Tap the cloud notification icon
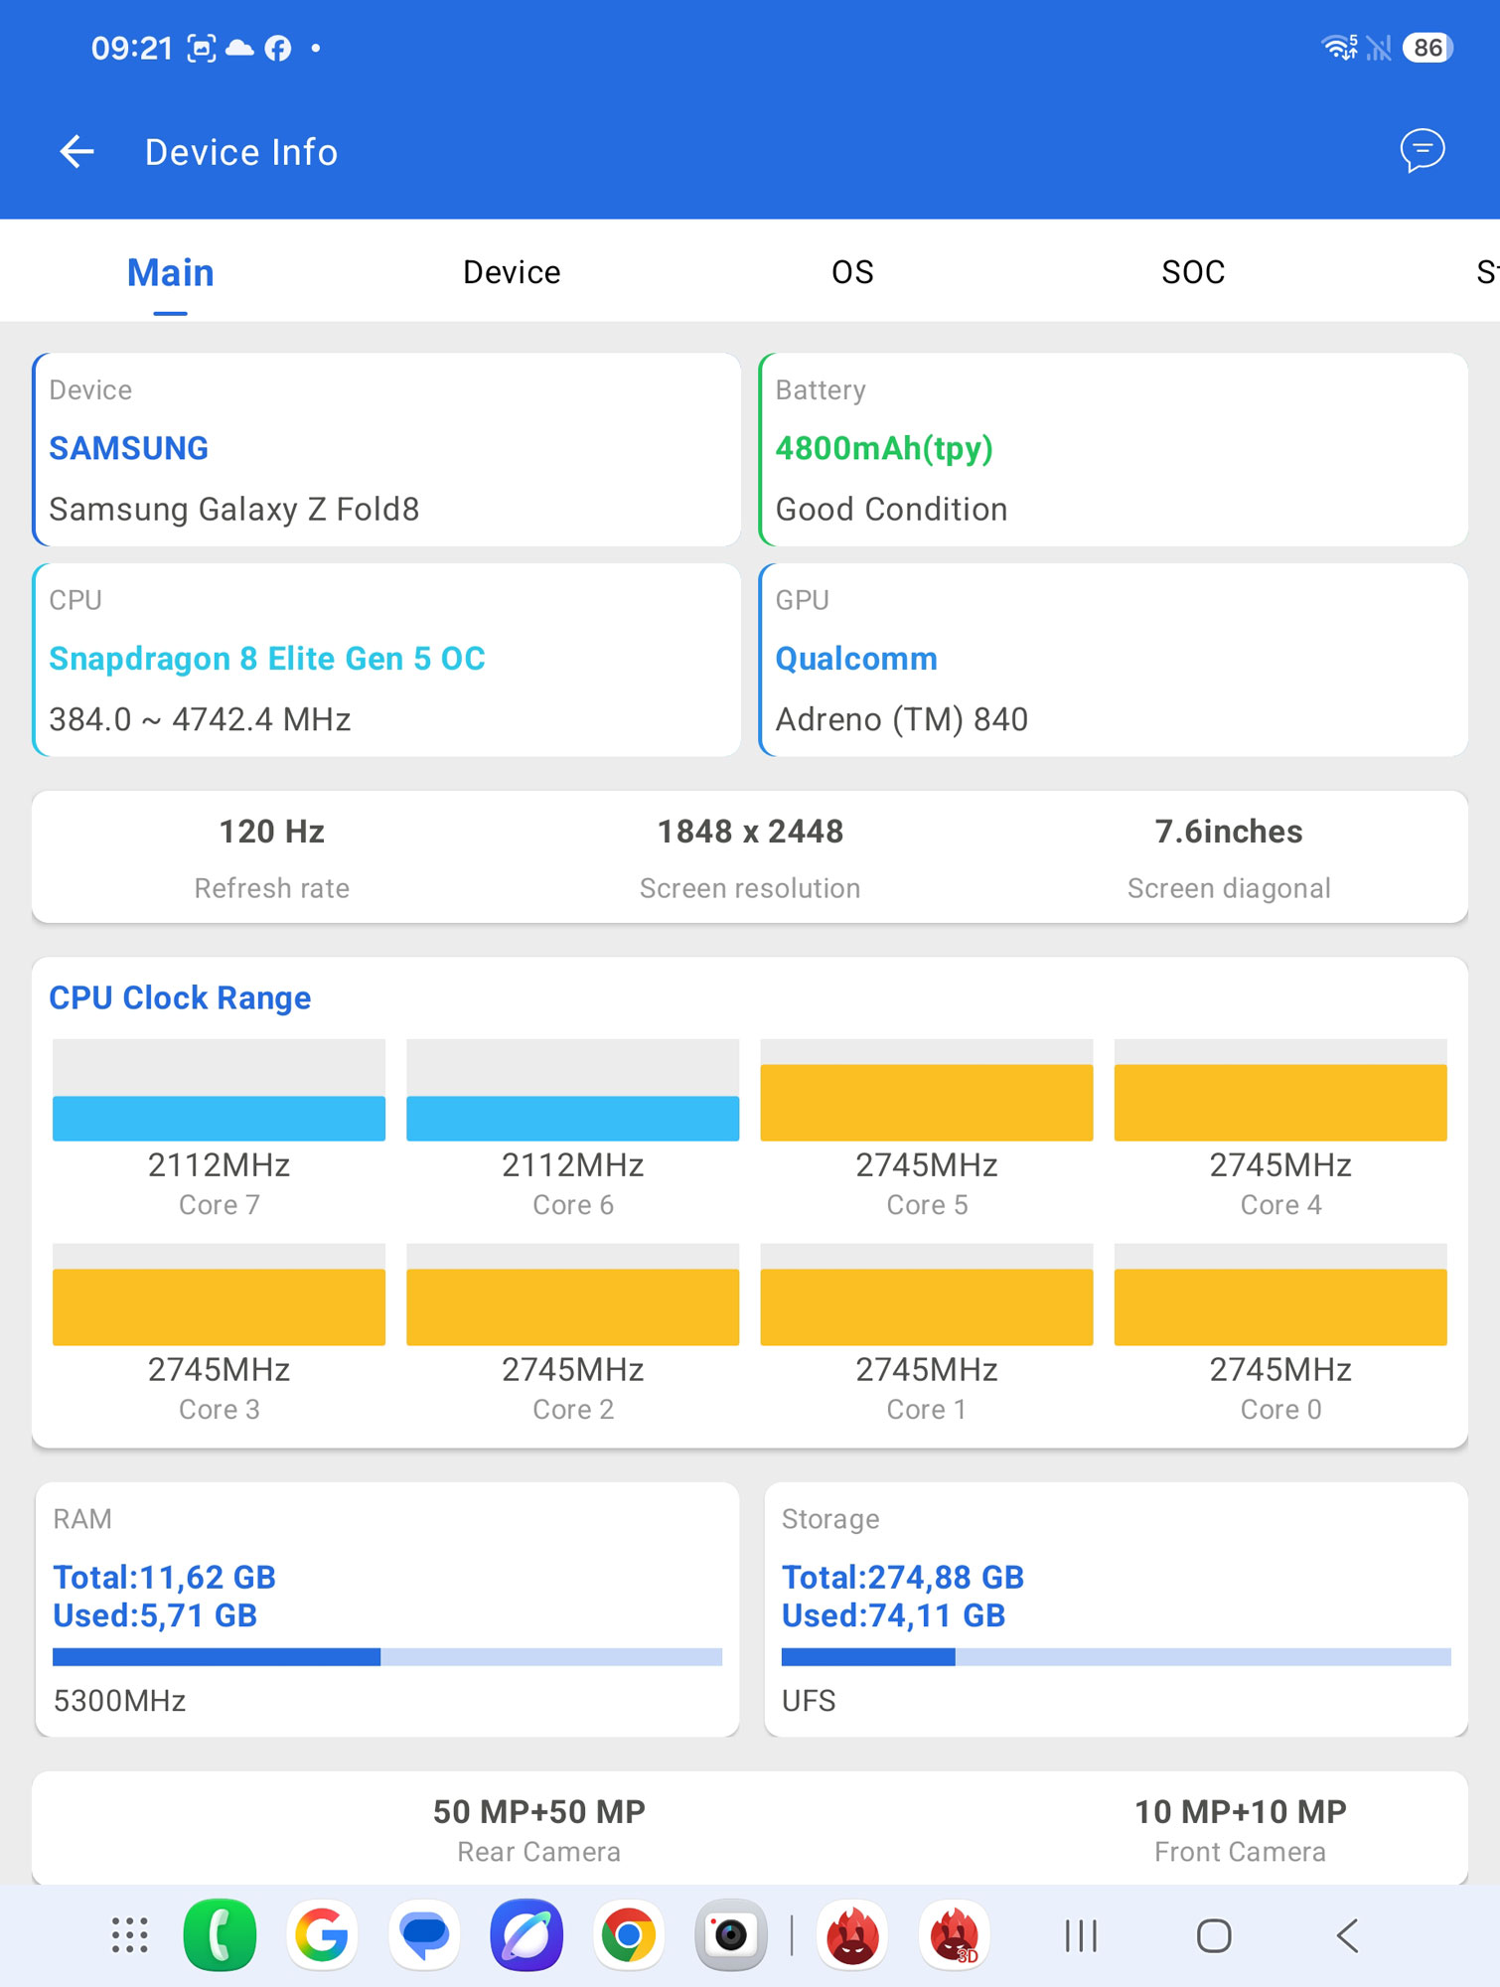 (x=239, y=48)
